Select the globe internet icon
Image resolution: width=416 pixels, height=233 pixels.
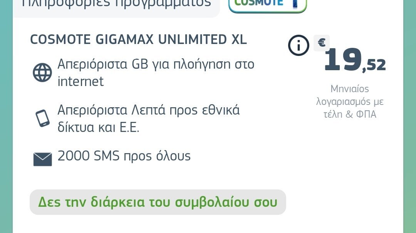point(42,72)
